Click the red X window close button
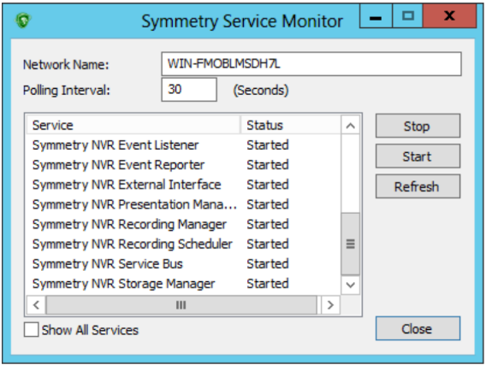Image resolution: width=486 pixels, height=365 pixels. [x=449, y=16]
